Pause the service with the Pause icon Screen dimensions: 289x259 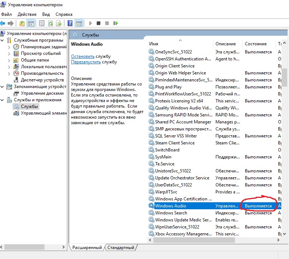(107, 23)
